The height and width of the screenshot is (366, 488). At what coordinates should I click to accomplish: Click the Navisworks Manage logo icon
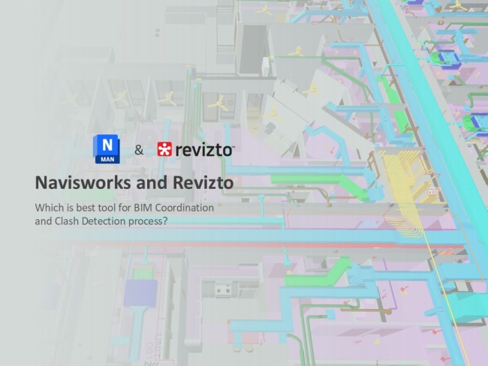(x=106, y=149)
